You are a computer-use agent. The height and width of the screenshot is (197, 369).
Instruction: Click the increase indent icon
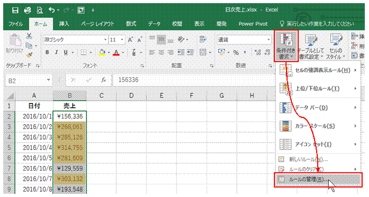190,52
